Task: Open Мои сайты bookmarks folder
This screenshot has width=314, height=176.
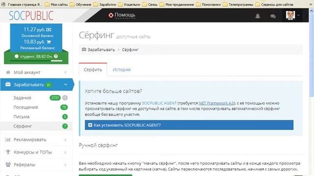Action: 56,4
